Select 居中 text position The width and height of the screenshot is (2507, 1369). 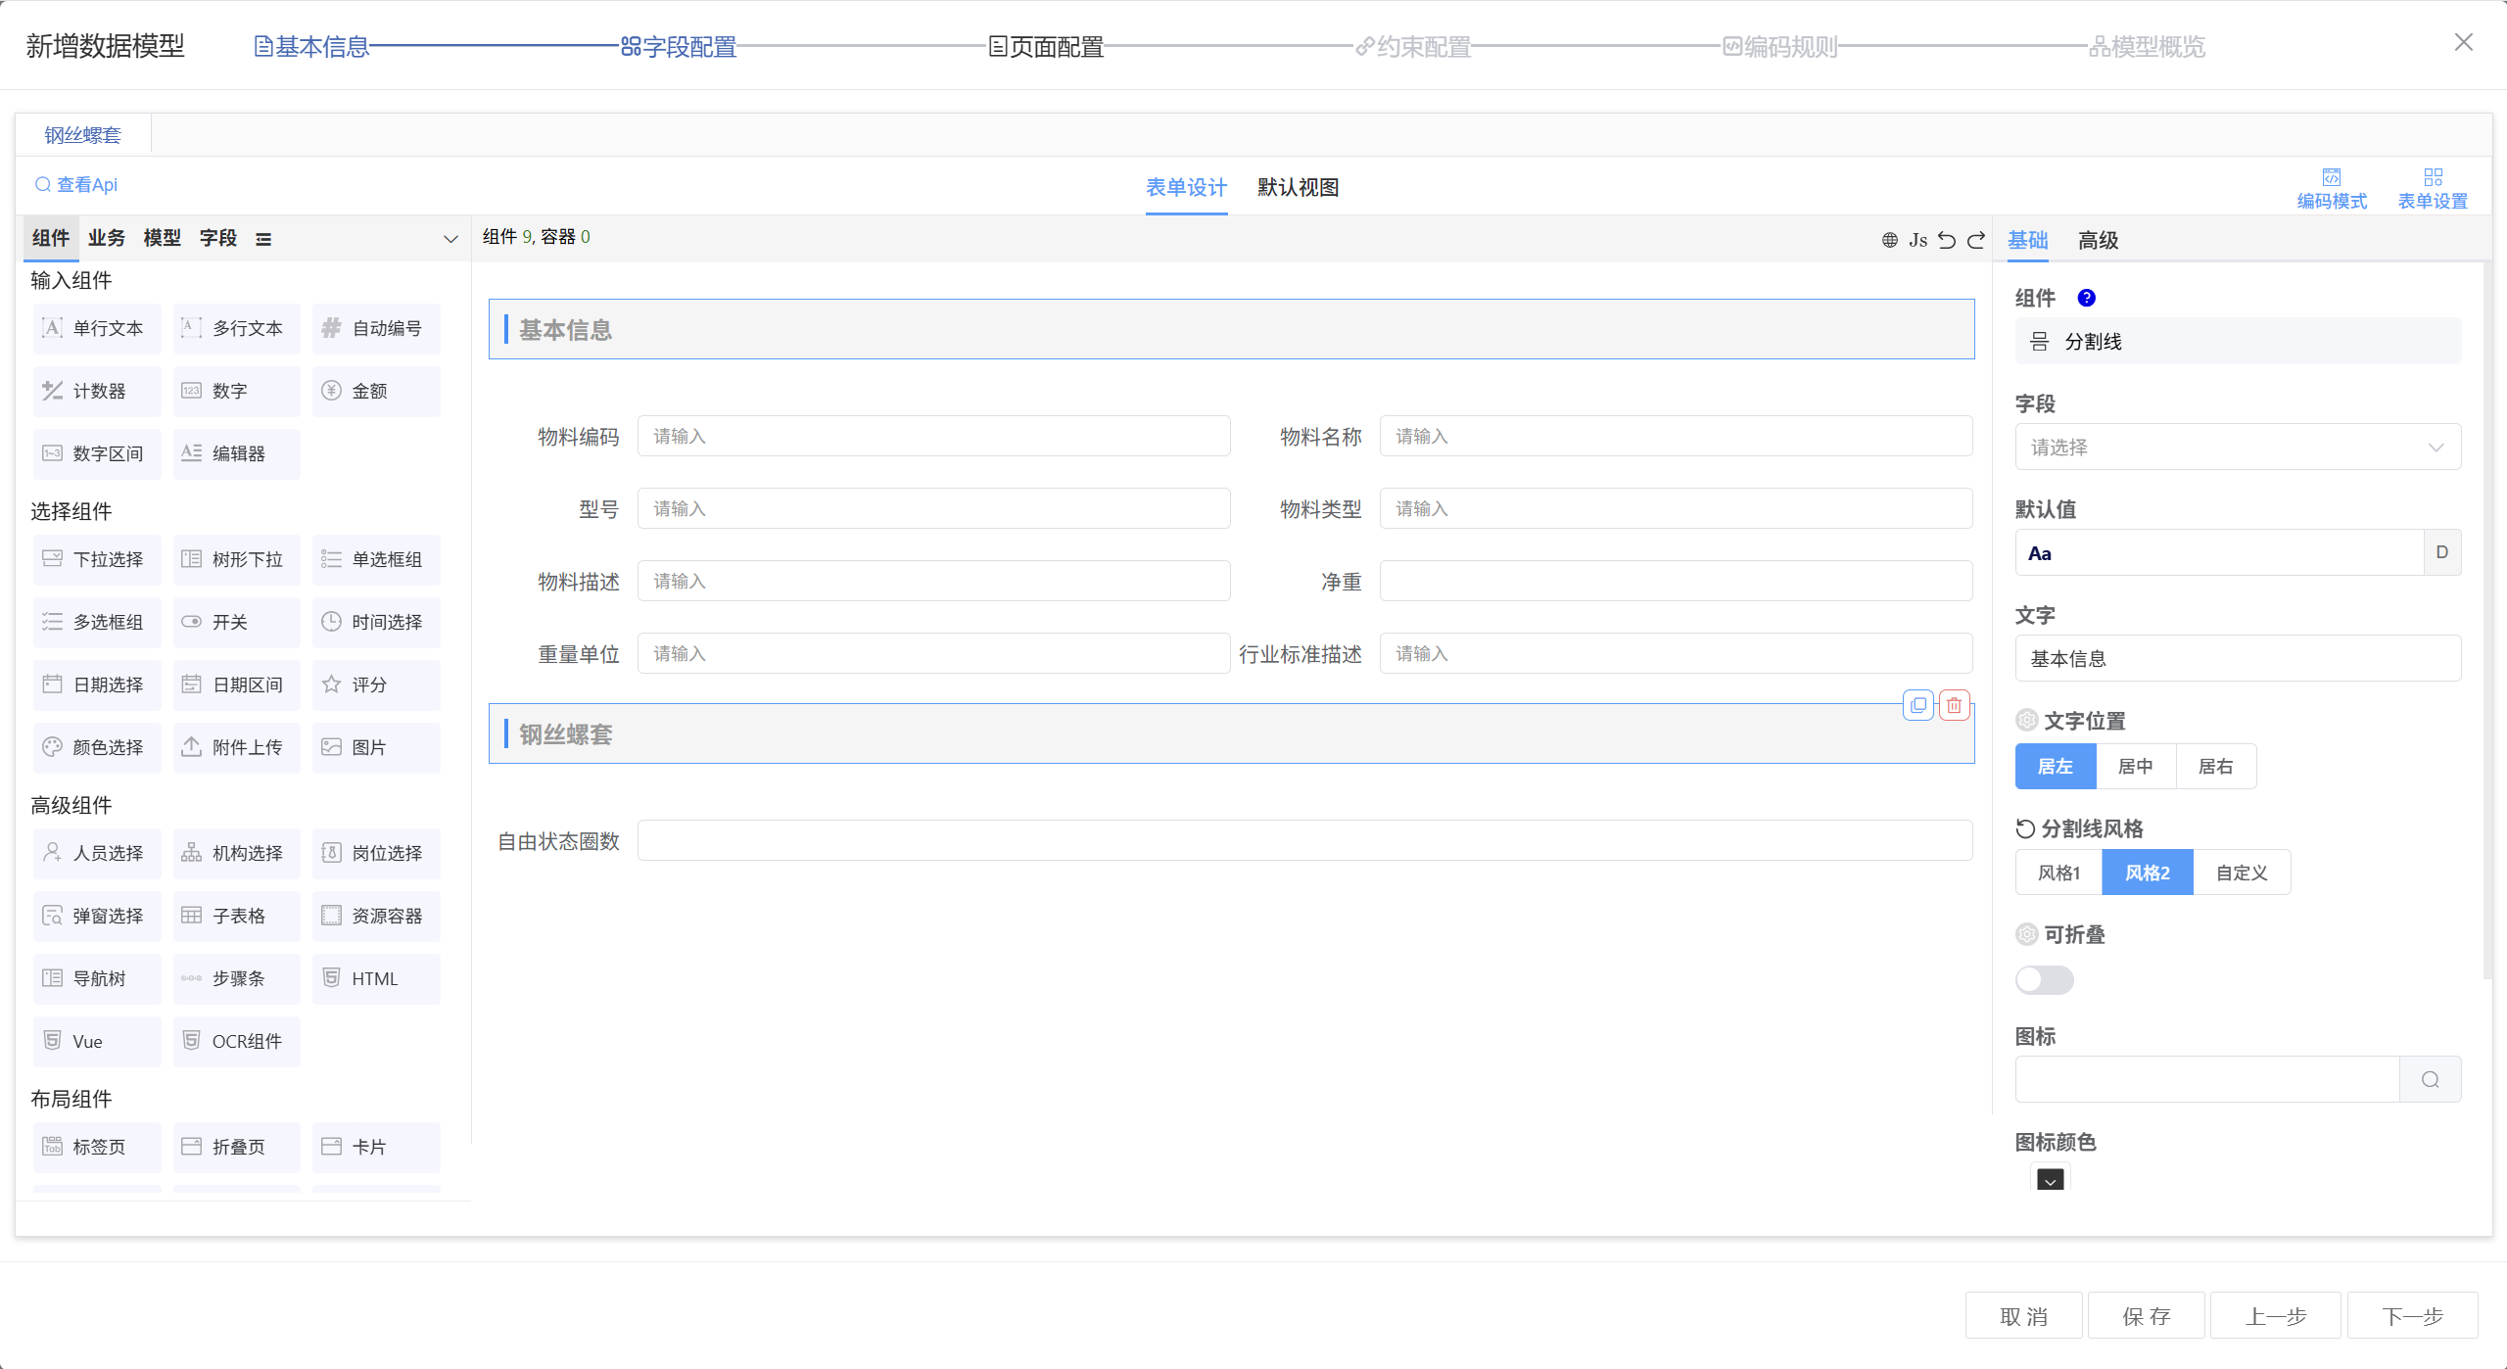pyautogui.click(x=2135, y=766)
